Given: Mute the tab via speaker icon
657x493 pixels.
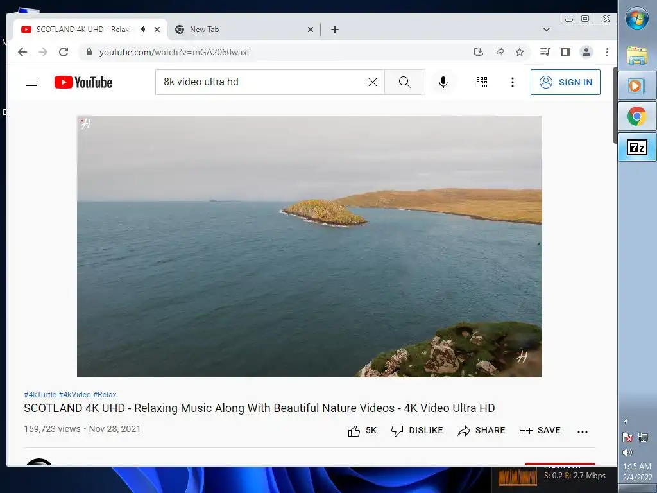Looking at the screenshot, I should (x=144, y=30).
